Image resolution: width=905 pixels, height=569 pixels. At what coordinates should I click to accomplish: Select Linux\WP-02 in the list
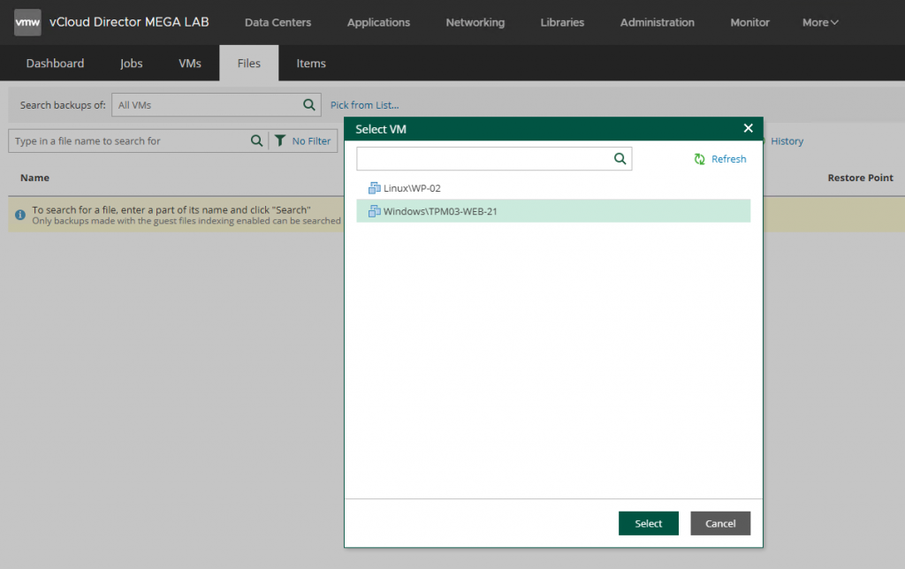click(x=553, y=188)
